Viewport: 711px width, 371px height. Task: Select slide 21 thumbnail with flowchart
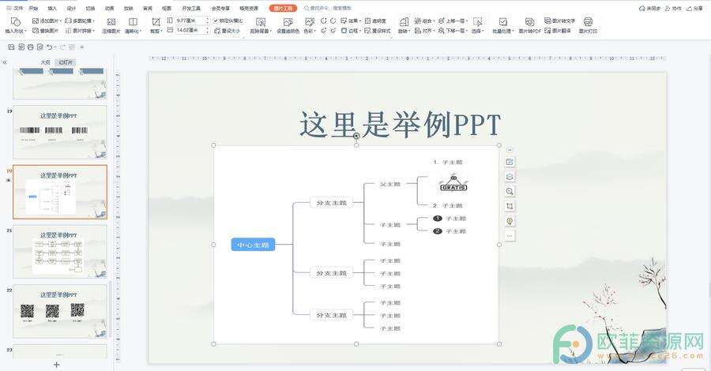click(60, 252)
